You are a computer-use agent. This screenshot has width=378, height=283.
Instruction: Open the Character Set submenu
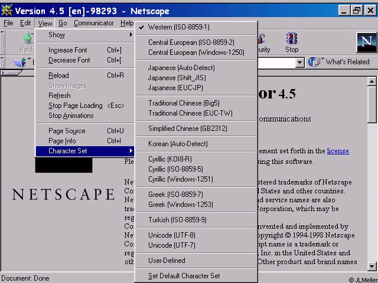(85, 151)
